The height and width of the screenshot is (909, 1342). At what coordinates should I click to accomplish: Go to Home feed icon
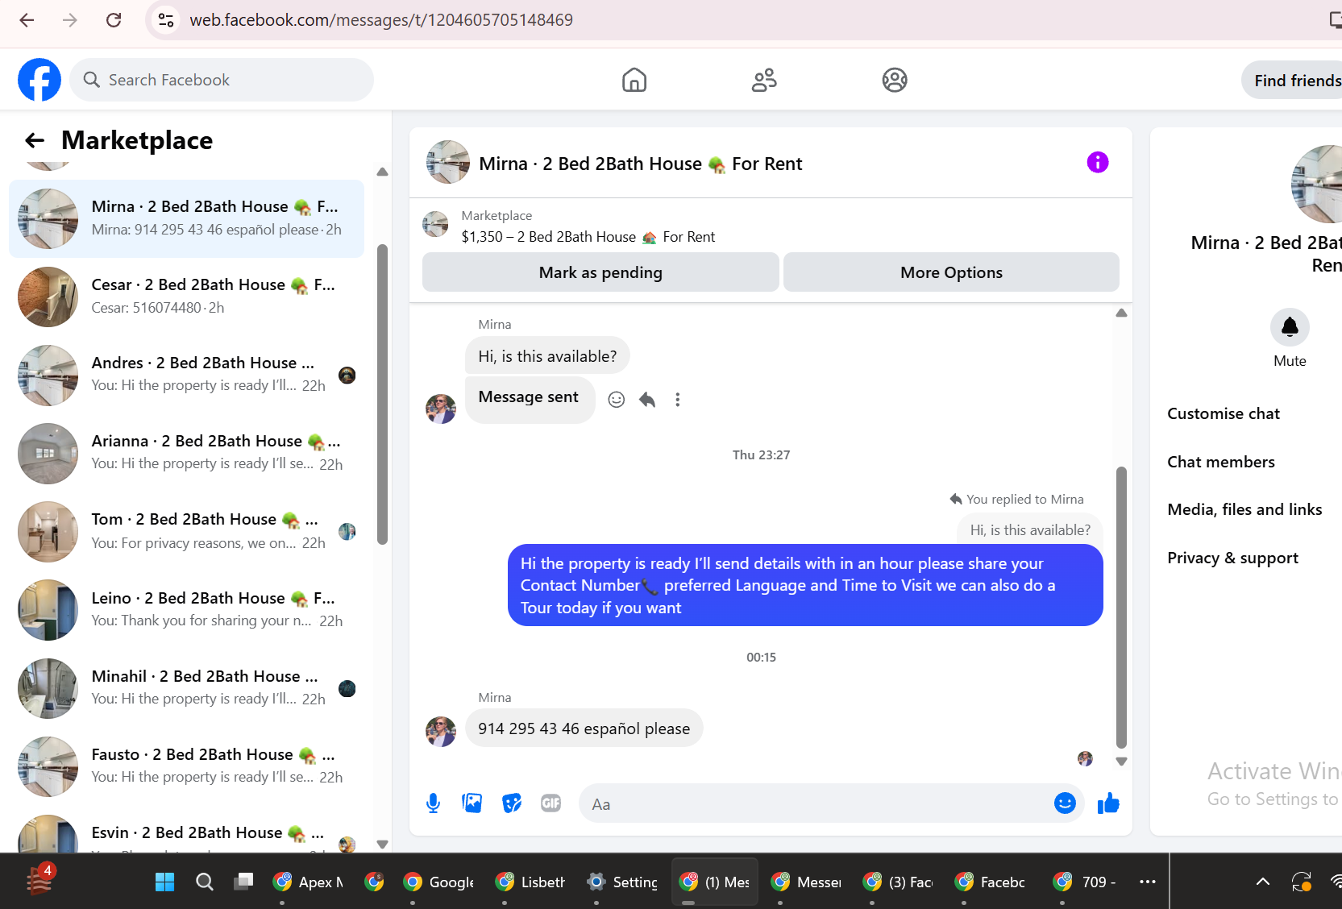pyautogui.click(x=634, y=80)
